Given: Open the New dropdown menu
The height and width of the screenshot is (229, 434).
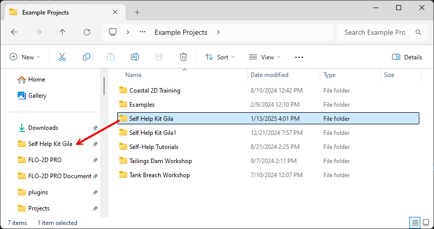Looking at the screenshot, I should pos(25,57).
